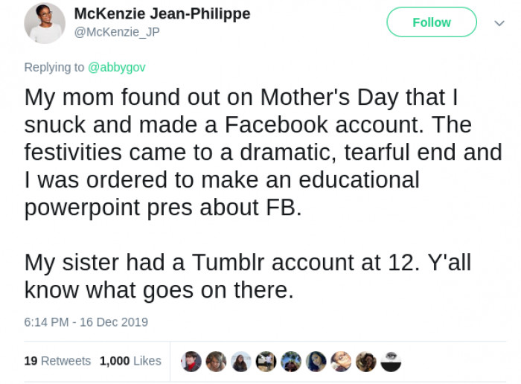521x384 pixels.
Task: Select the sixth liker avatar in the row
Action: (x=316, y=362)
